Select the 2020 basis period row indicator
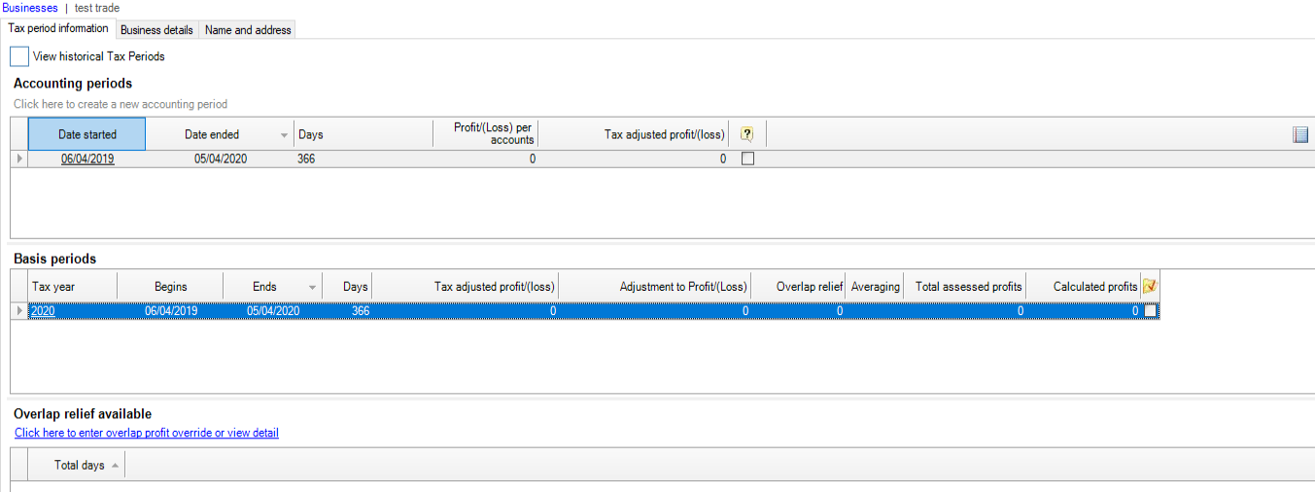 tap(19, 311)
